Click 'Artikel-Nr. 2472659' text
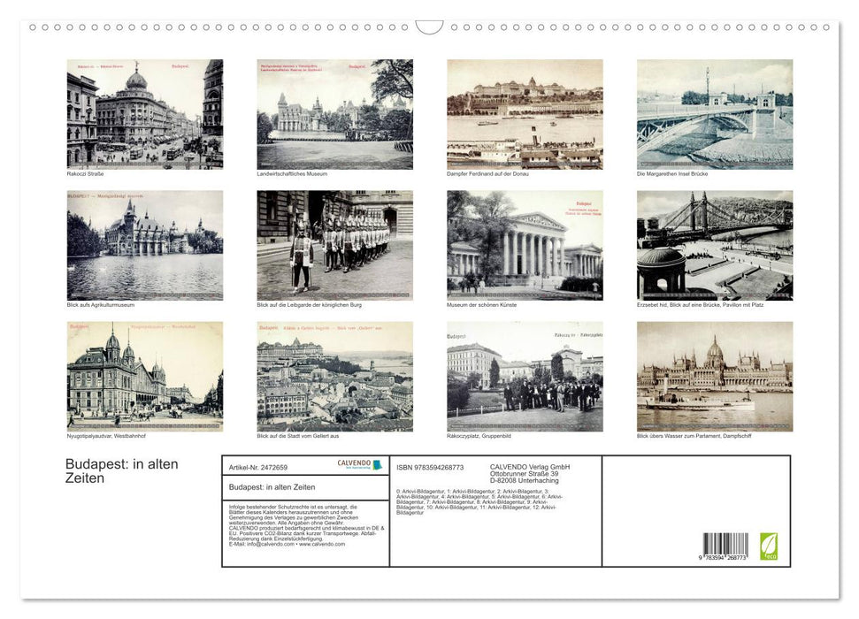Viewport: 859px width, 619px height. click(x=258, y=467)
